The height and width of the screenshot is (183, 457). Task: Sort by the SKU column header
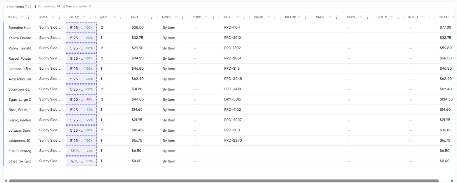pyautogui.click(x=227, y=17)
